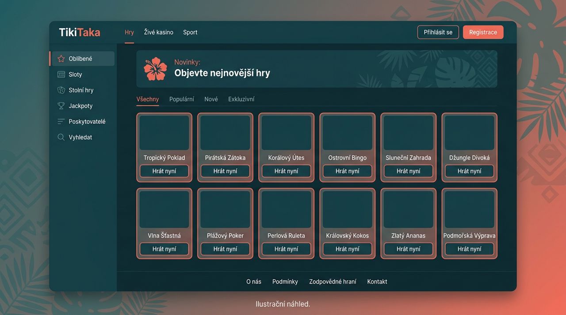Play Perlová Ruleta with Hrát nyní
This screenshot has width=566, height=315.
pos(286,249)
